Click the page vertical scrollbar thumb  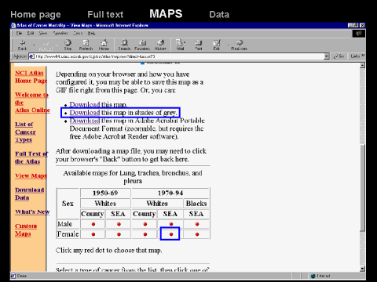click(362, 188)
